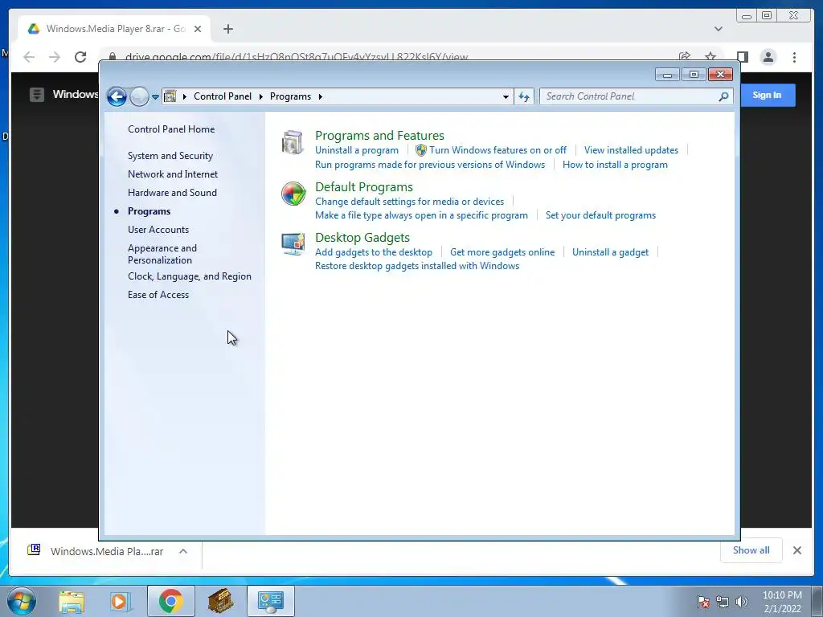This screenshot has height=617, width=823.
Task: Open the recent pages dropdown arrow
Action: point(155,97)
